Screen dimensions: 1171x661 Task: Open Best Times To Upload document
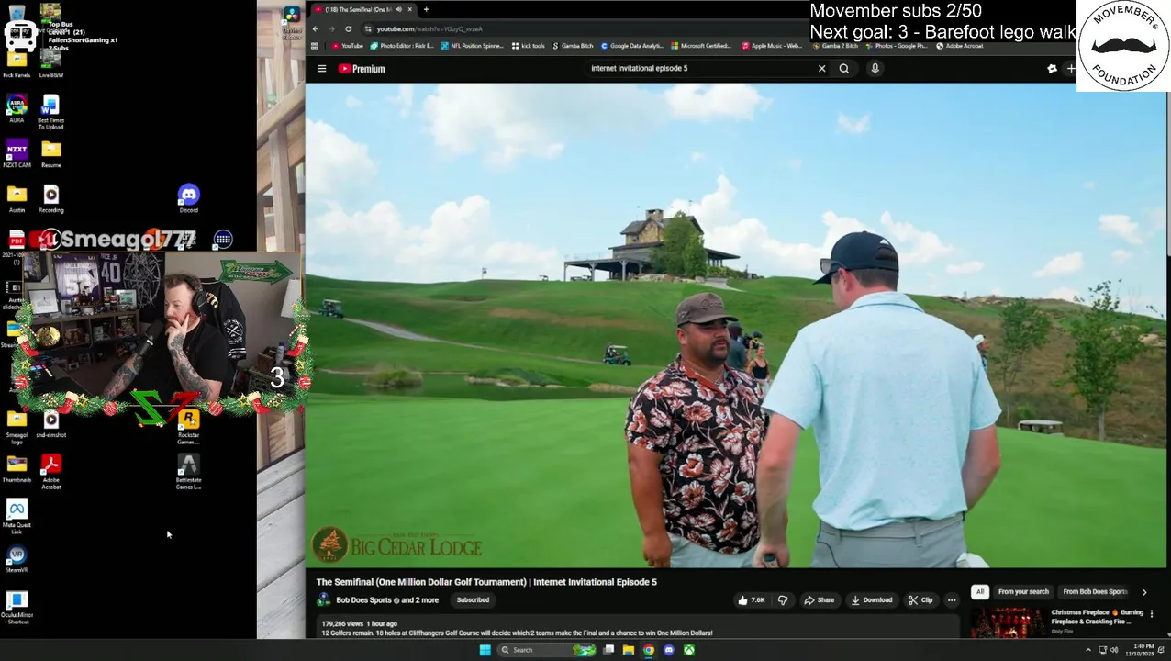tap(50, 112)
